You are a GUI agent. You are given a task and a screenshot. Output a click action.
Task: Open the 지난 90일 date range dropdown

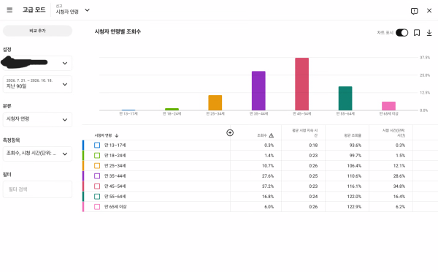(37, 84)
